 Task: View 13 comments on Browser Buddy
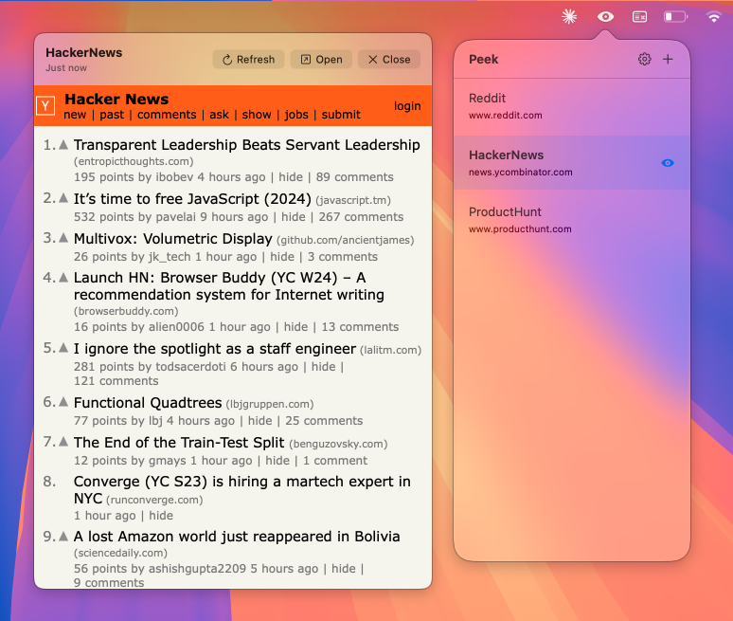point(360,327)
